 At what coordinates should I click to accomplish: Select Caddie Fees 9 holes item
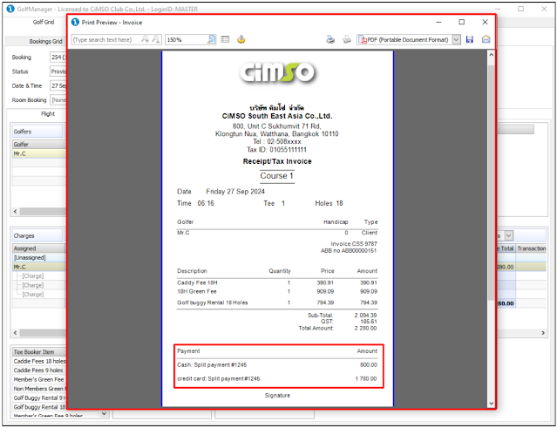coord(38,370)
